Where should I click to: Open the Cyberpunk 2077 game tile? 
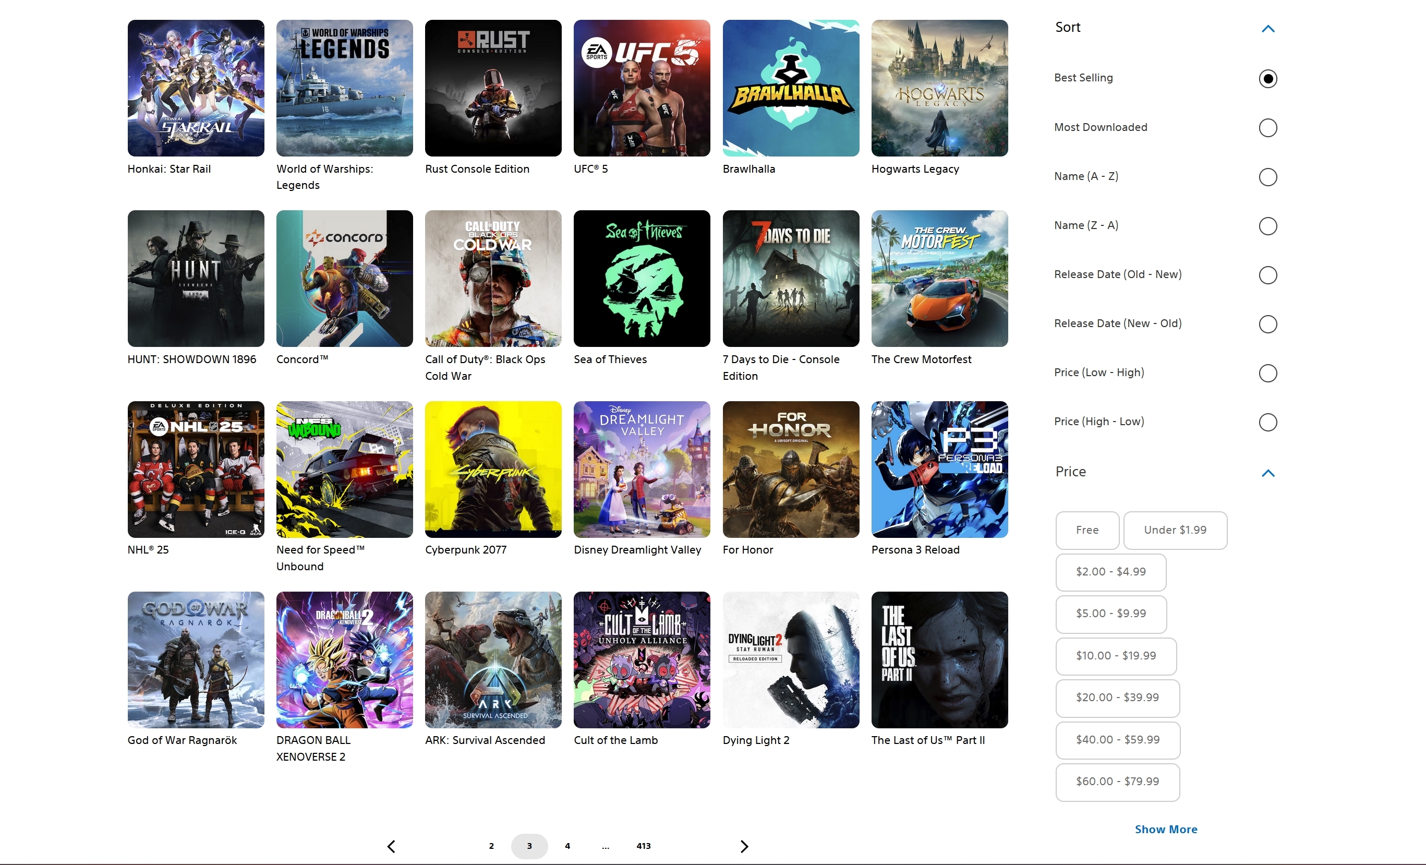click(x=493, y=469)
